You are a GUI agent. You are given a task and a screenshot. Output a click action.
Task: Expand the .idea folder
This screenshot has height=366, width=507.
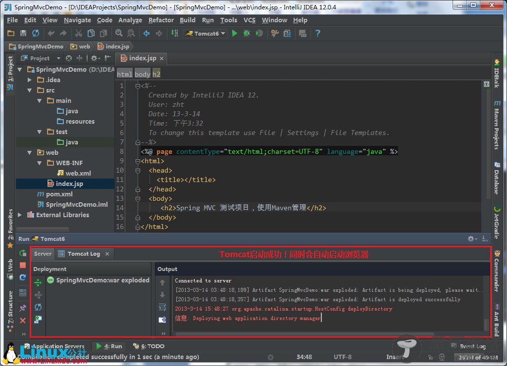coord(30,80)
